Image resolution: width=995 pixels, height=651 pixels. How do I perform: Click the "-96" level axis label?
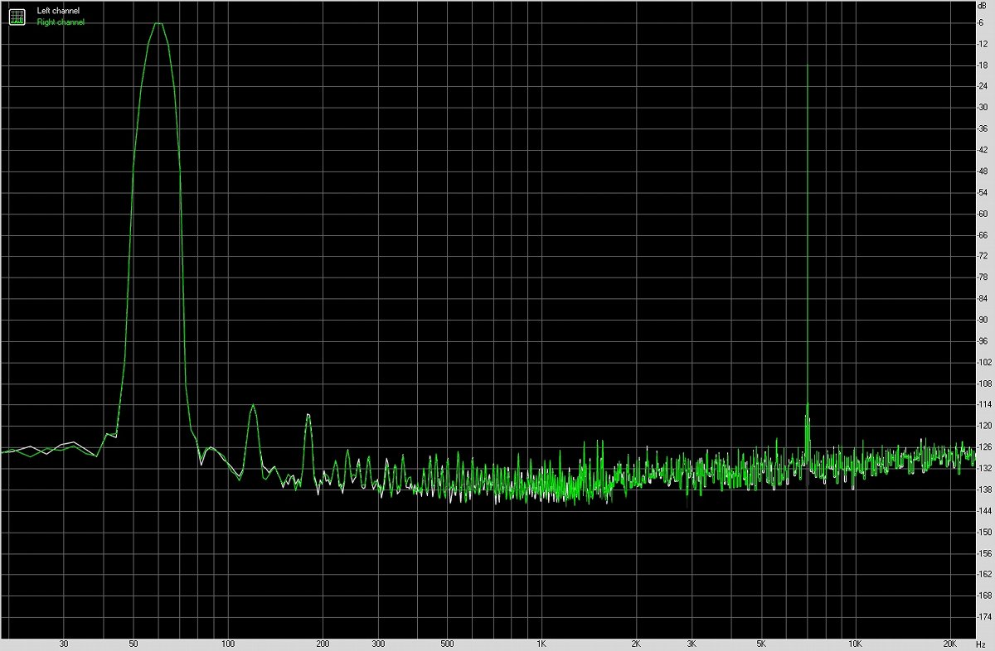pos(983,341)
